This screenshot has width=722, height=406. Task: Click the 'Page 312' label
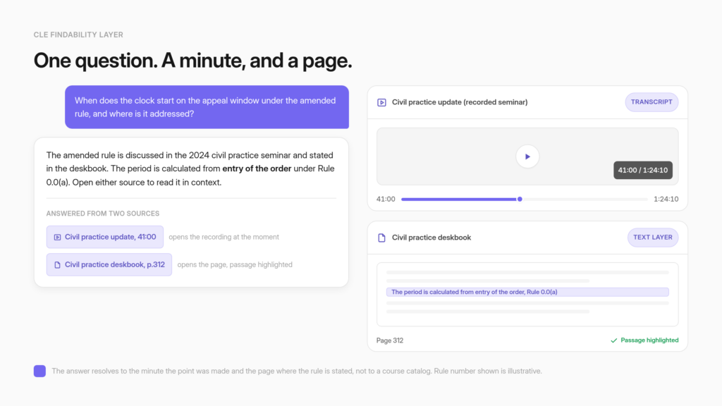pyautogui.click(x=389, y=340)
